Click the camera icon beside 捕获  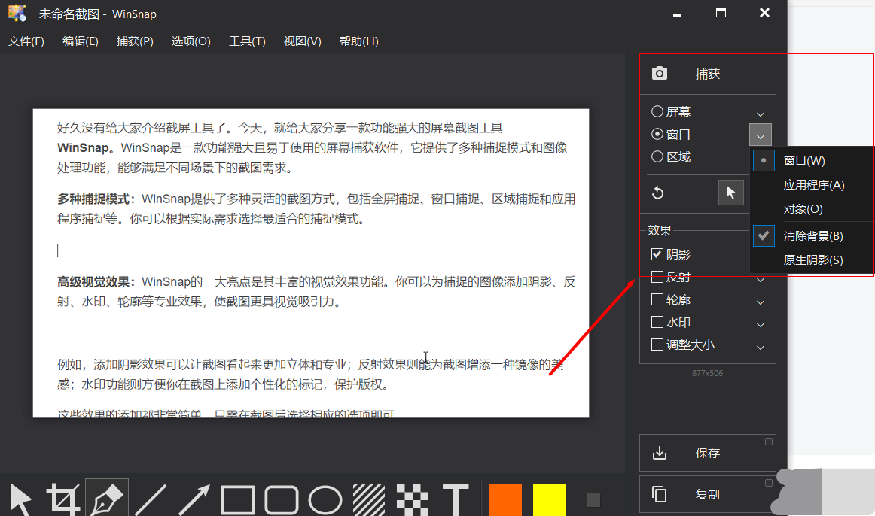(x=660, y=73)
